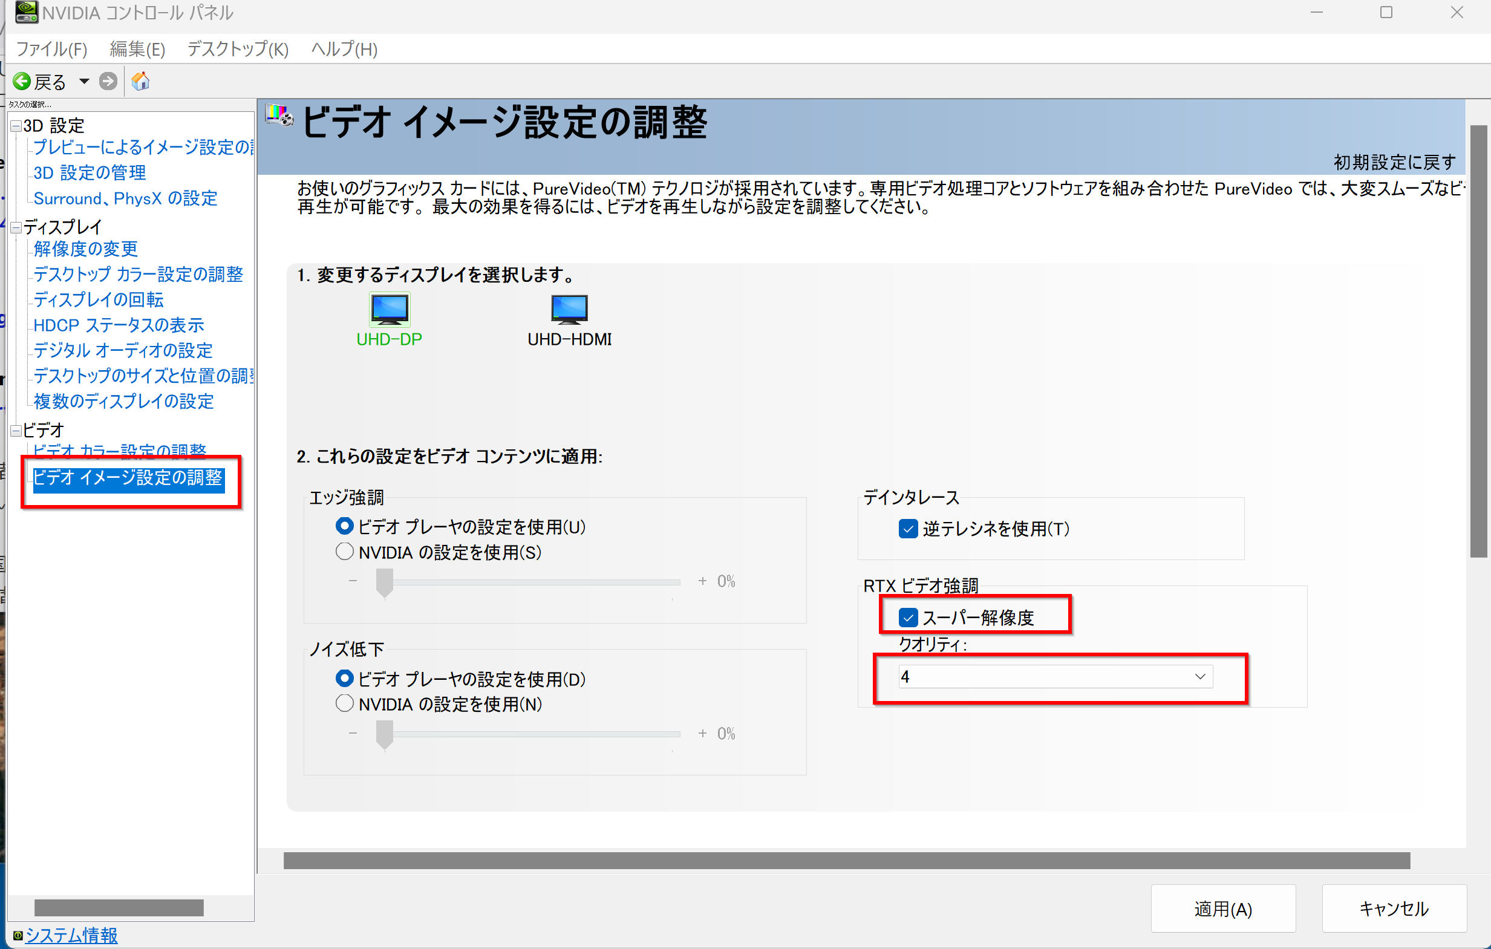Click the edge enhancement slider thumb
The width and height of the screenshot is (1491, 949).
pos(385,582)
